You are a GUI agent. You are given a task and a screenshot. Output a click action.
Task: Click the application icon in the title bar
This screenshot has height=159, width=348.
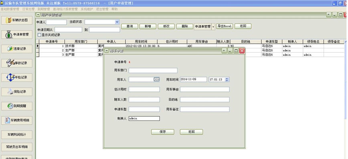coord(2,3)
